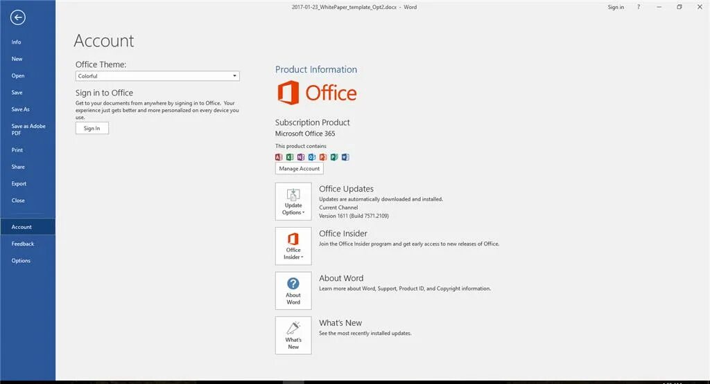Go back using the Backstage arrow
Viewport: 710px width, 384px height.
(17, 17)
